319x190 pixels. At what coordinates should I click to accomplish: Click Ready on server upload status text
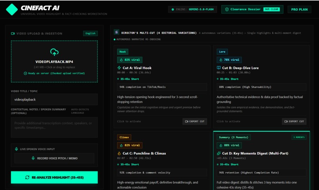tap(56, 73)
